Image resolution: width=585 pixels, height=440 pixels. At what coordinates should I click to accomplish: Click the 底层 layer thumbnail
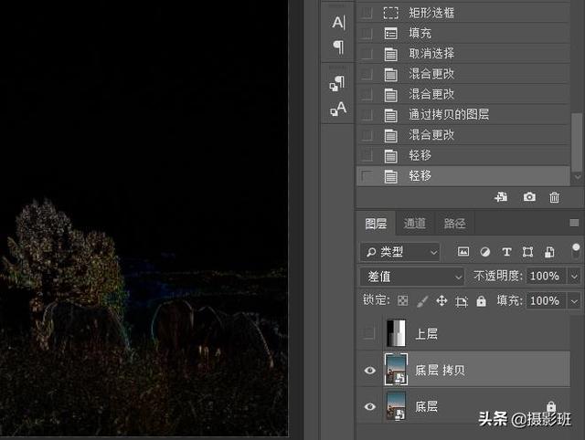point(396,406)
